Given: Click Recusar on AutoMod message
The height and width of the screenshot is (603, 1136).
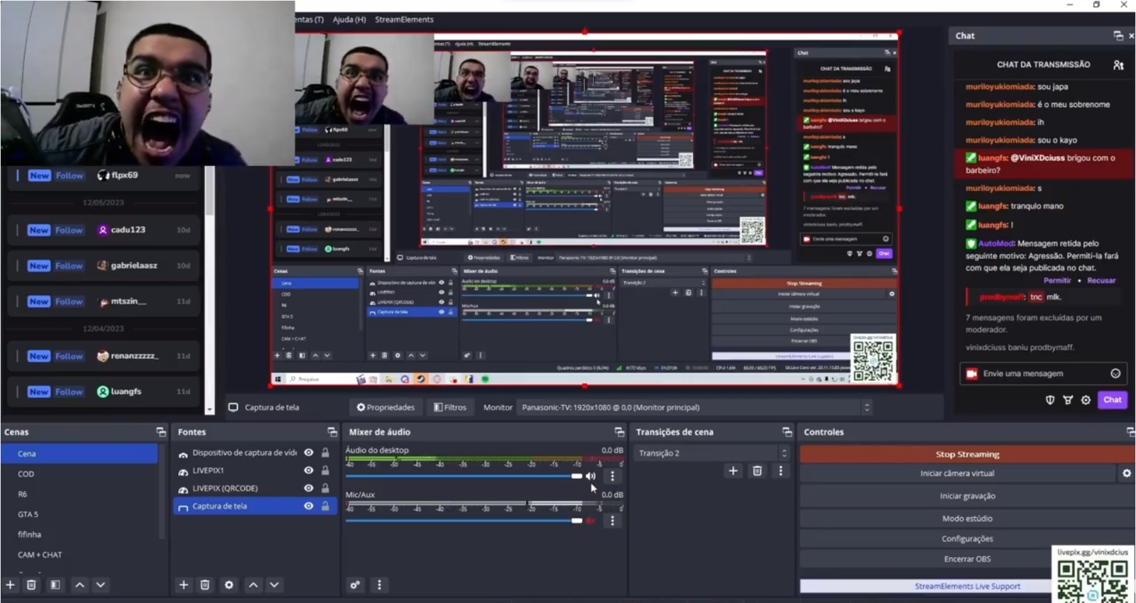Looking at the screenshot, I should pyautogui.click(x=1101, y=280).
